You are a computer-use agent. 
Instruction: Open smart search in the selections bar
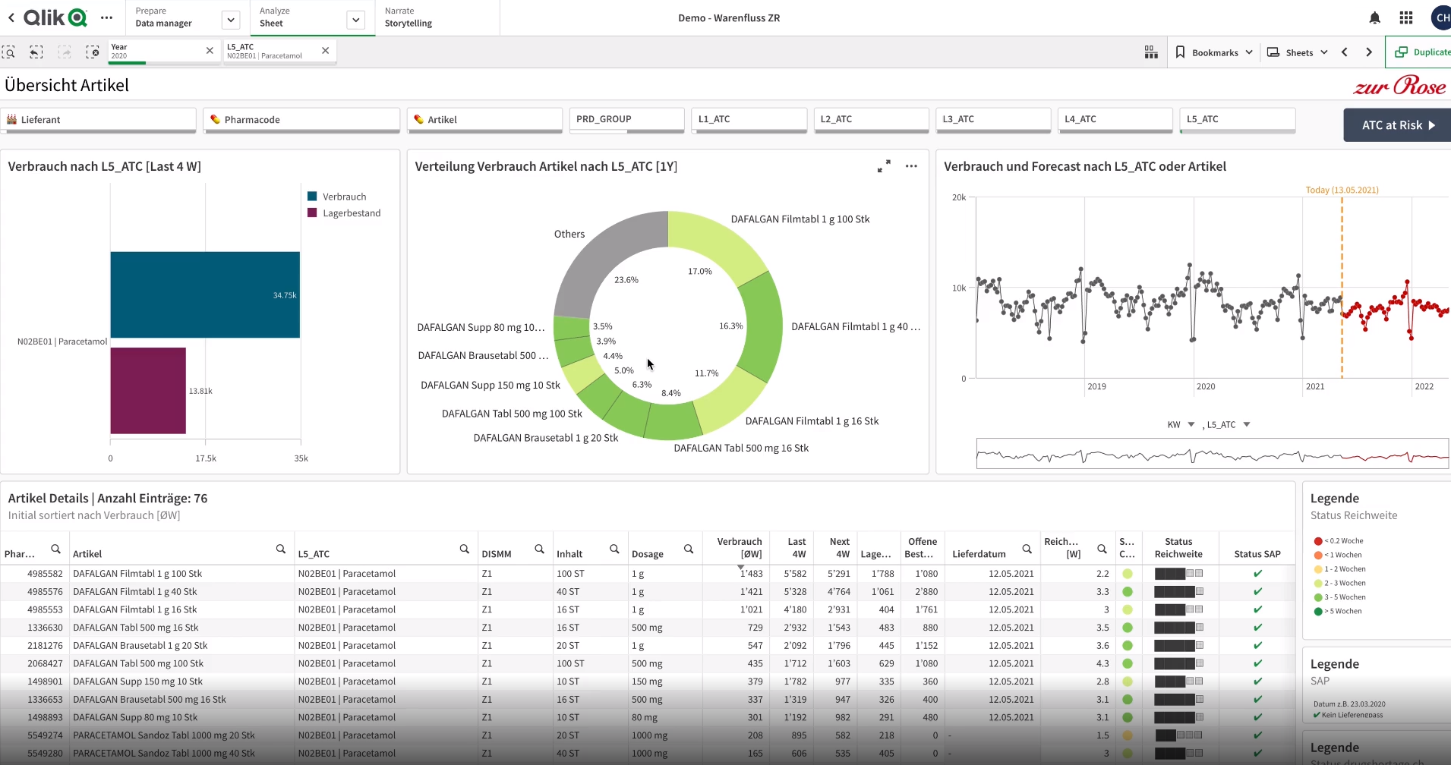point(9,52)
